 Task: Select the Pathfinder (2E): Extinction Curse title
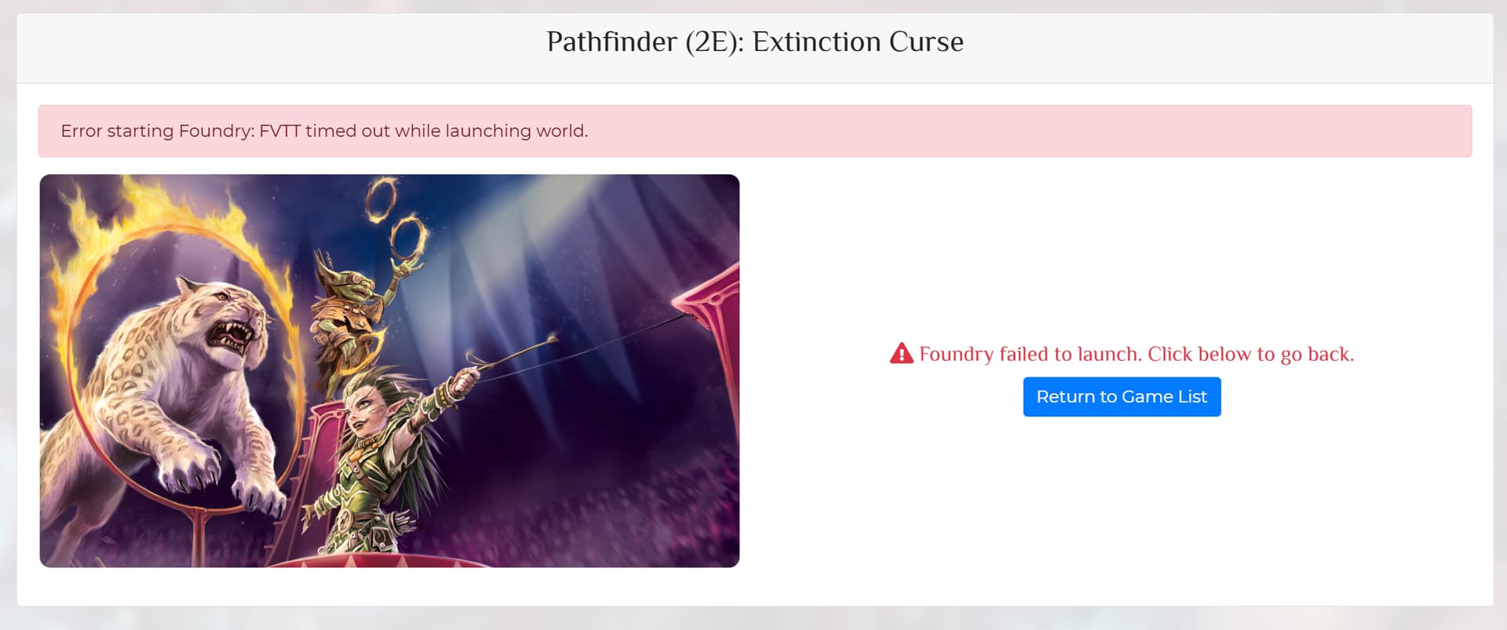pos(755,42)
